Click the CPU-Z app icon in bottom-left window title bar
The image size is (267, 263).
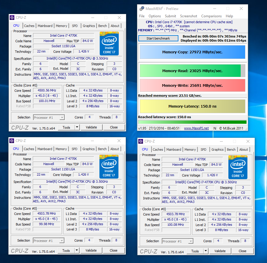12,141
